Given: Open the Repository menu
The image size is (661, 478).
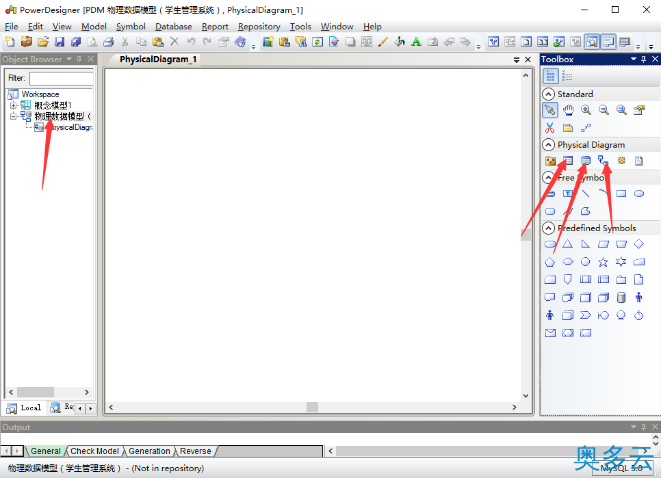Looking at the screenshot, I should tap(259, 27).
